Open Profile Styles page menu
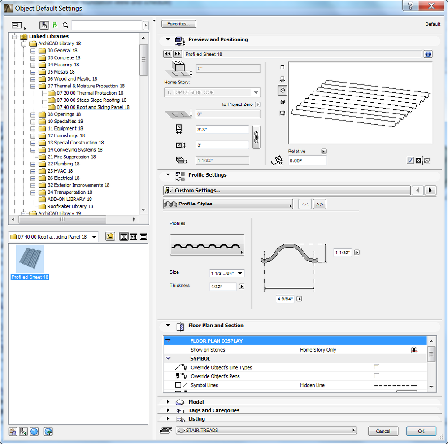 tap(228, 204)
